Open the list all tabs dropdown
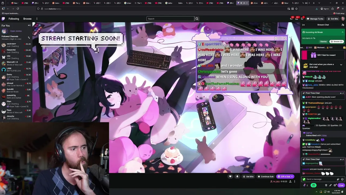Image resolution: width=346 pixels, height=195 pixels. (319, 3)
